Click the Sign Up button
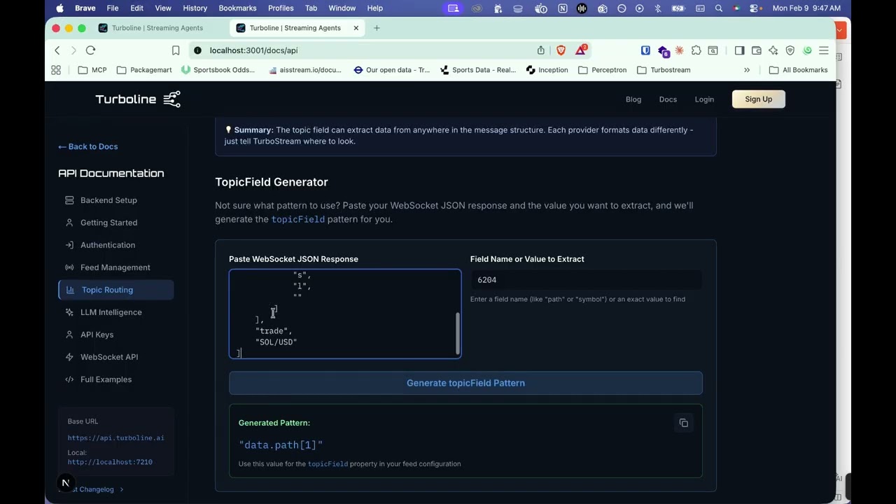The image size is (896, 504). 758,99
